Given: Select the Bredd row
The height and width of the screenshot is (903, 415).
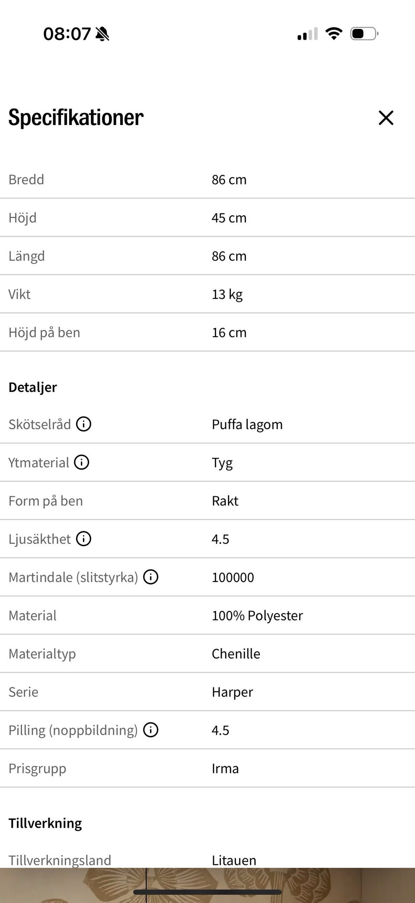Looking at the screenshot, I should tap(207, 180).
